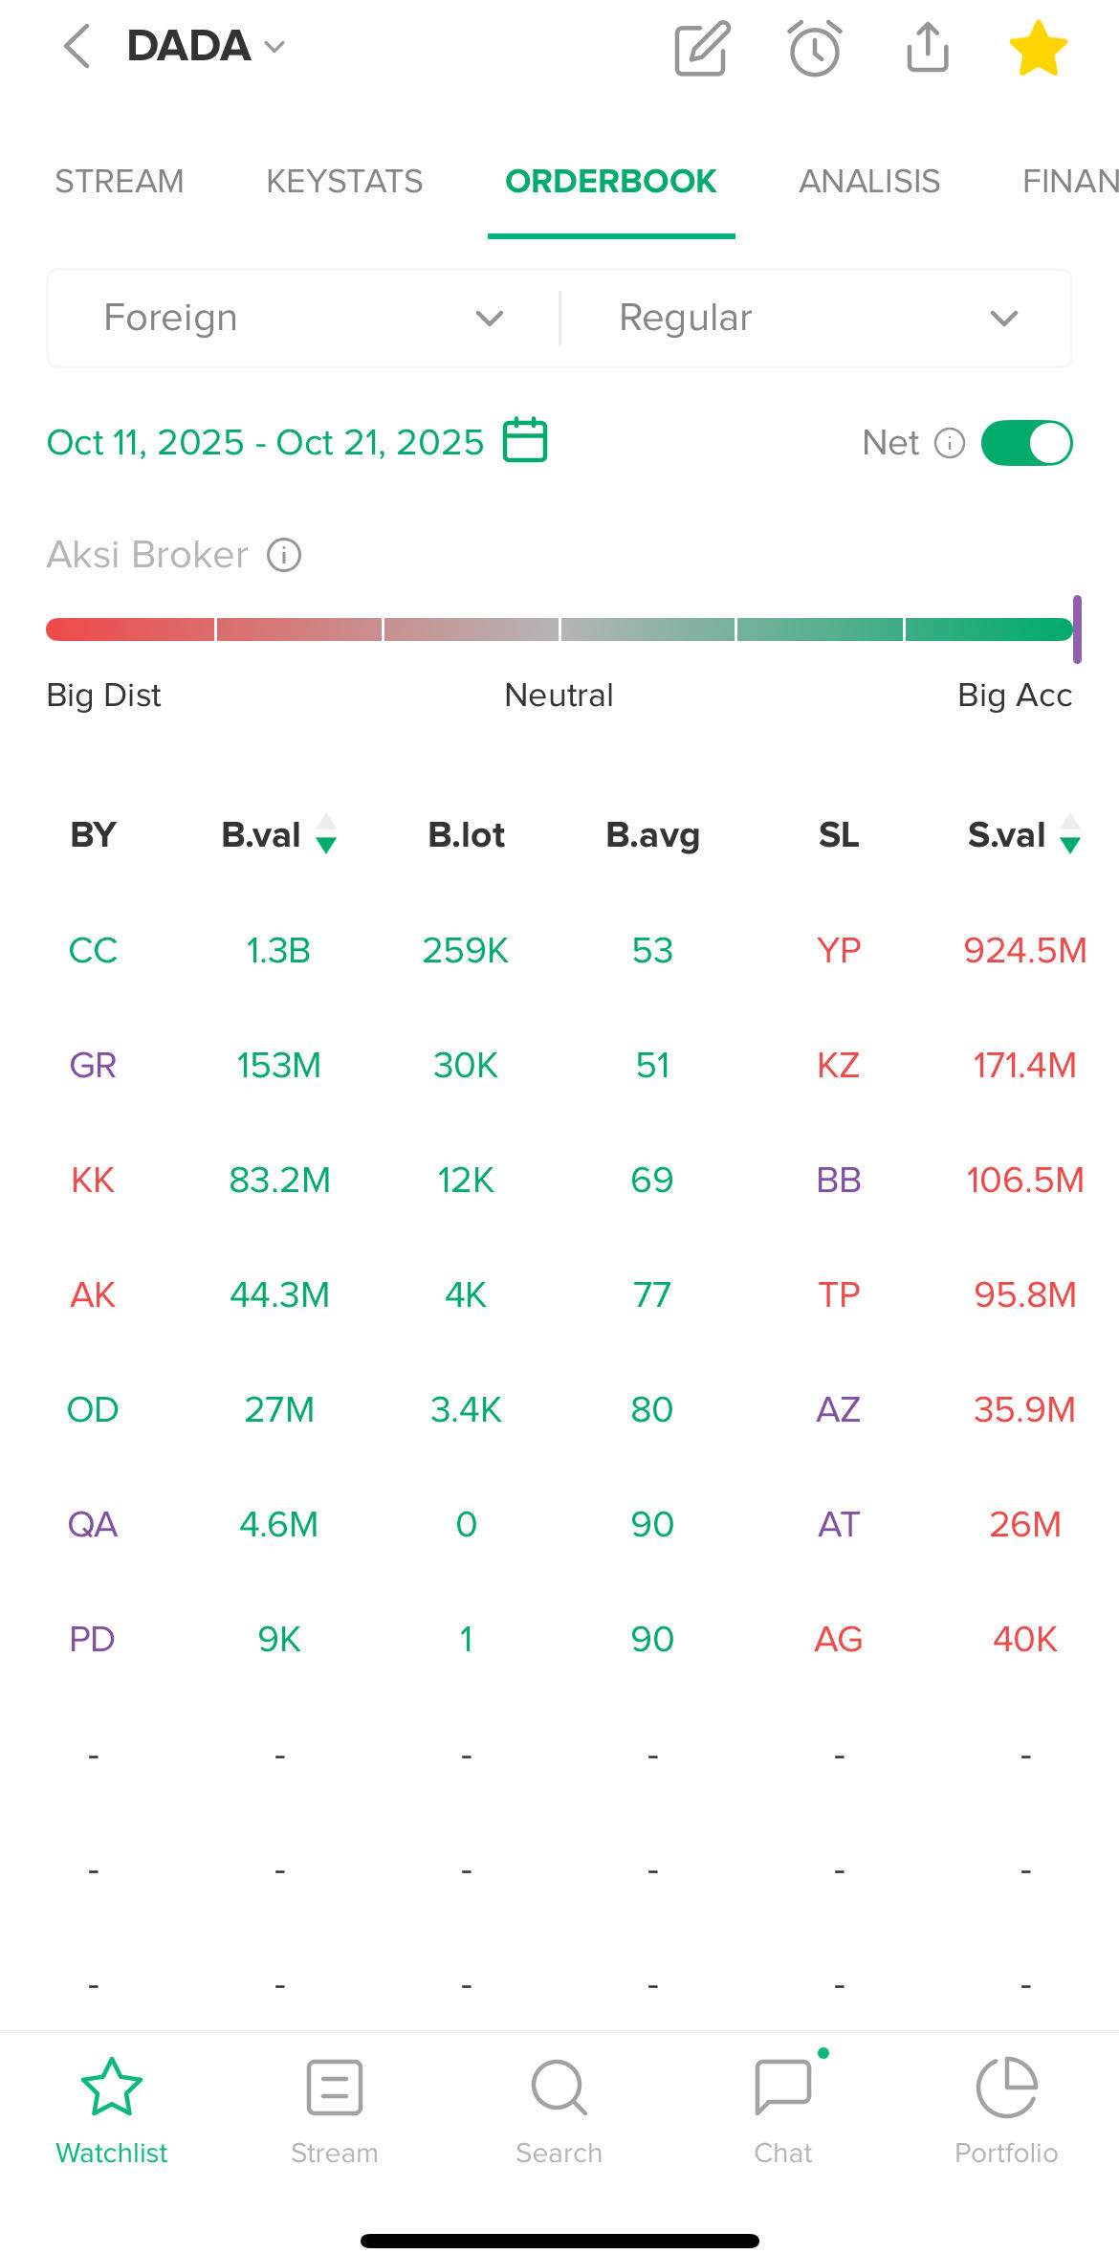The image size is (1119, 2254).
Task: Expand the Regular market dropdown
Action: point(817,318)
